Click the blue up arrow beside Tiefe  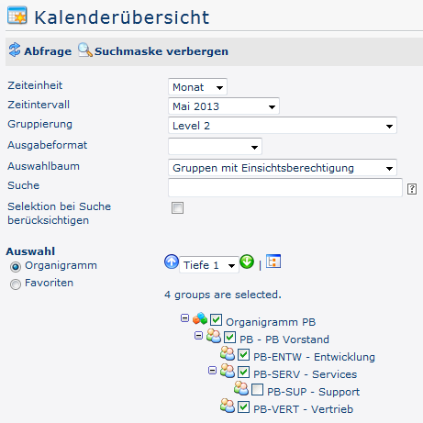coord(172,262)
